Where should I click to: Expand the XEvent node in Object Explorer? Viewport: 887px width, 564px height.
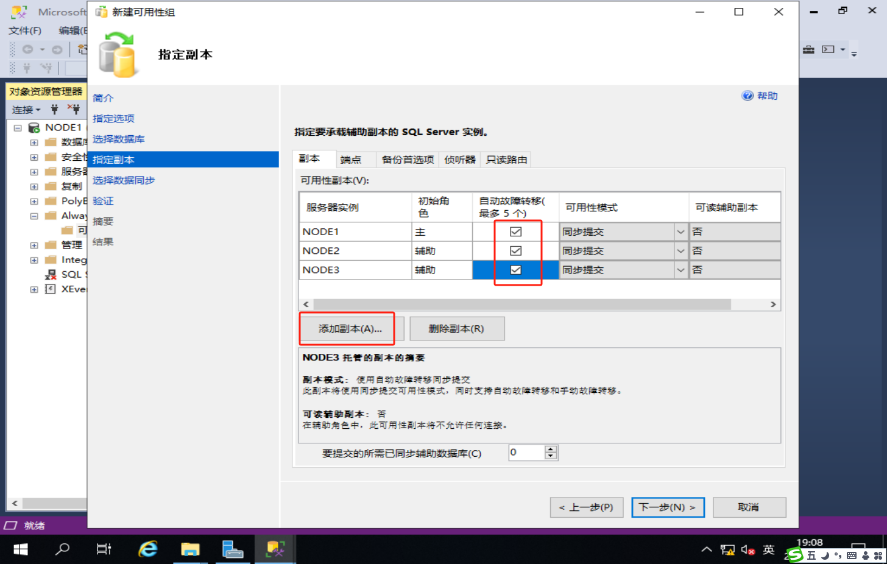pos(34,289)
